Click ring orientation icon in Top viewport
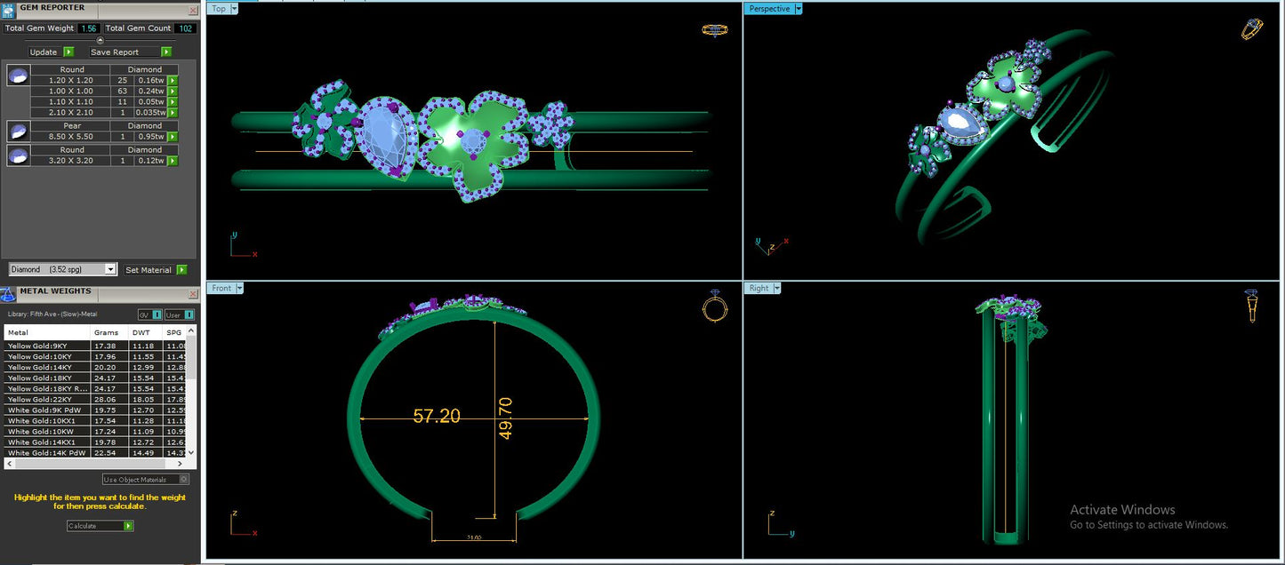 coord(715,29)
